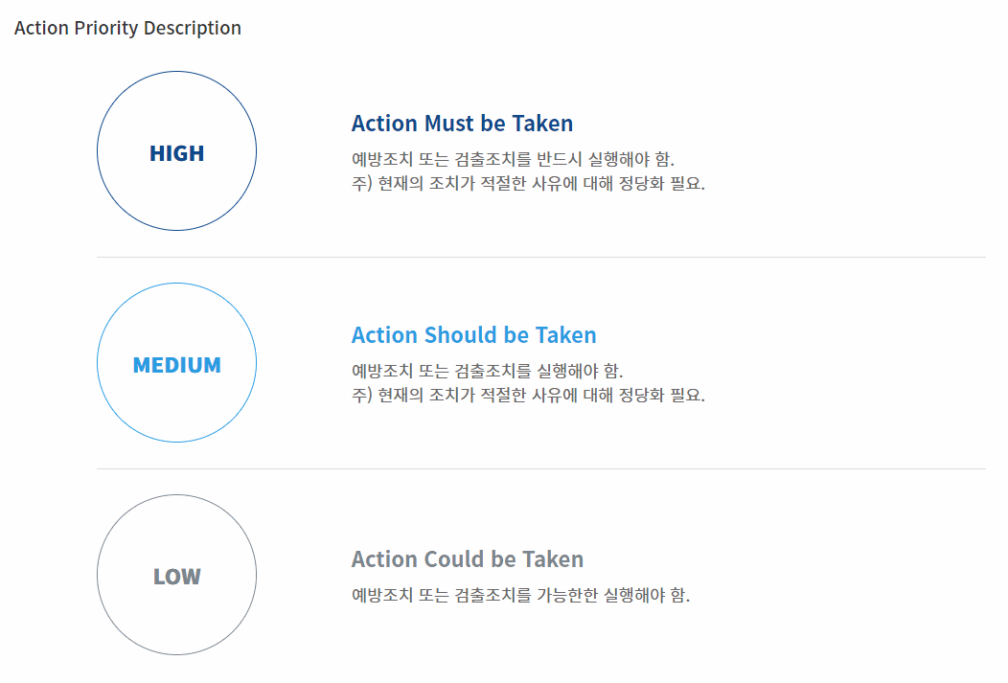
Task: Select the 'Action Could be Taken' heading
Action: pos(468,559)
